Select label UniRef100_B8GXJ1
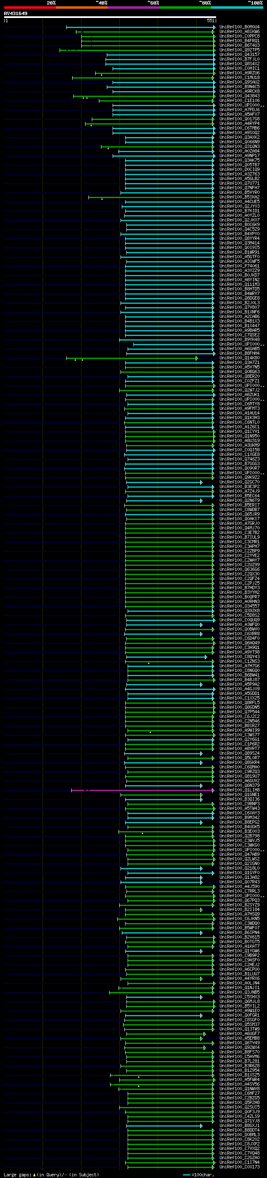This screenshot has height=1178, width=267. point(239,1125)
